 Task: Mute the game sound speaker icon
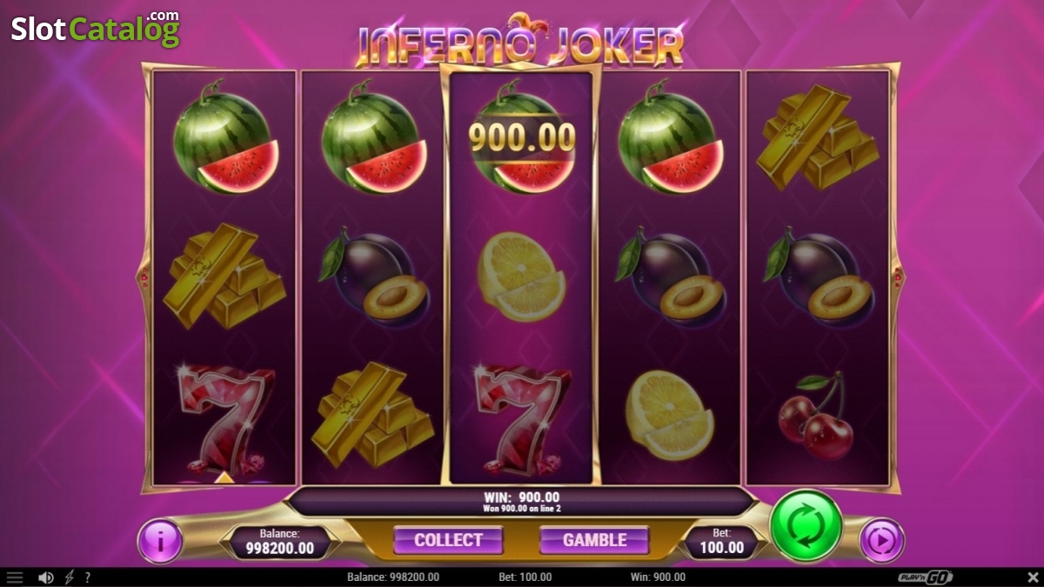pos(46,577)
